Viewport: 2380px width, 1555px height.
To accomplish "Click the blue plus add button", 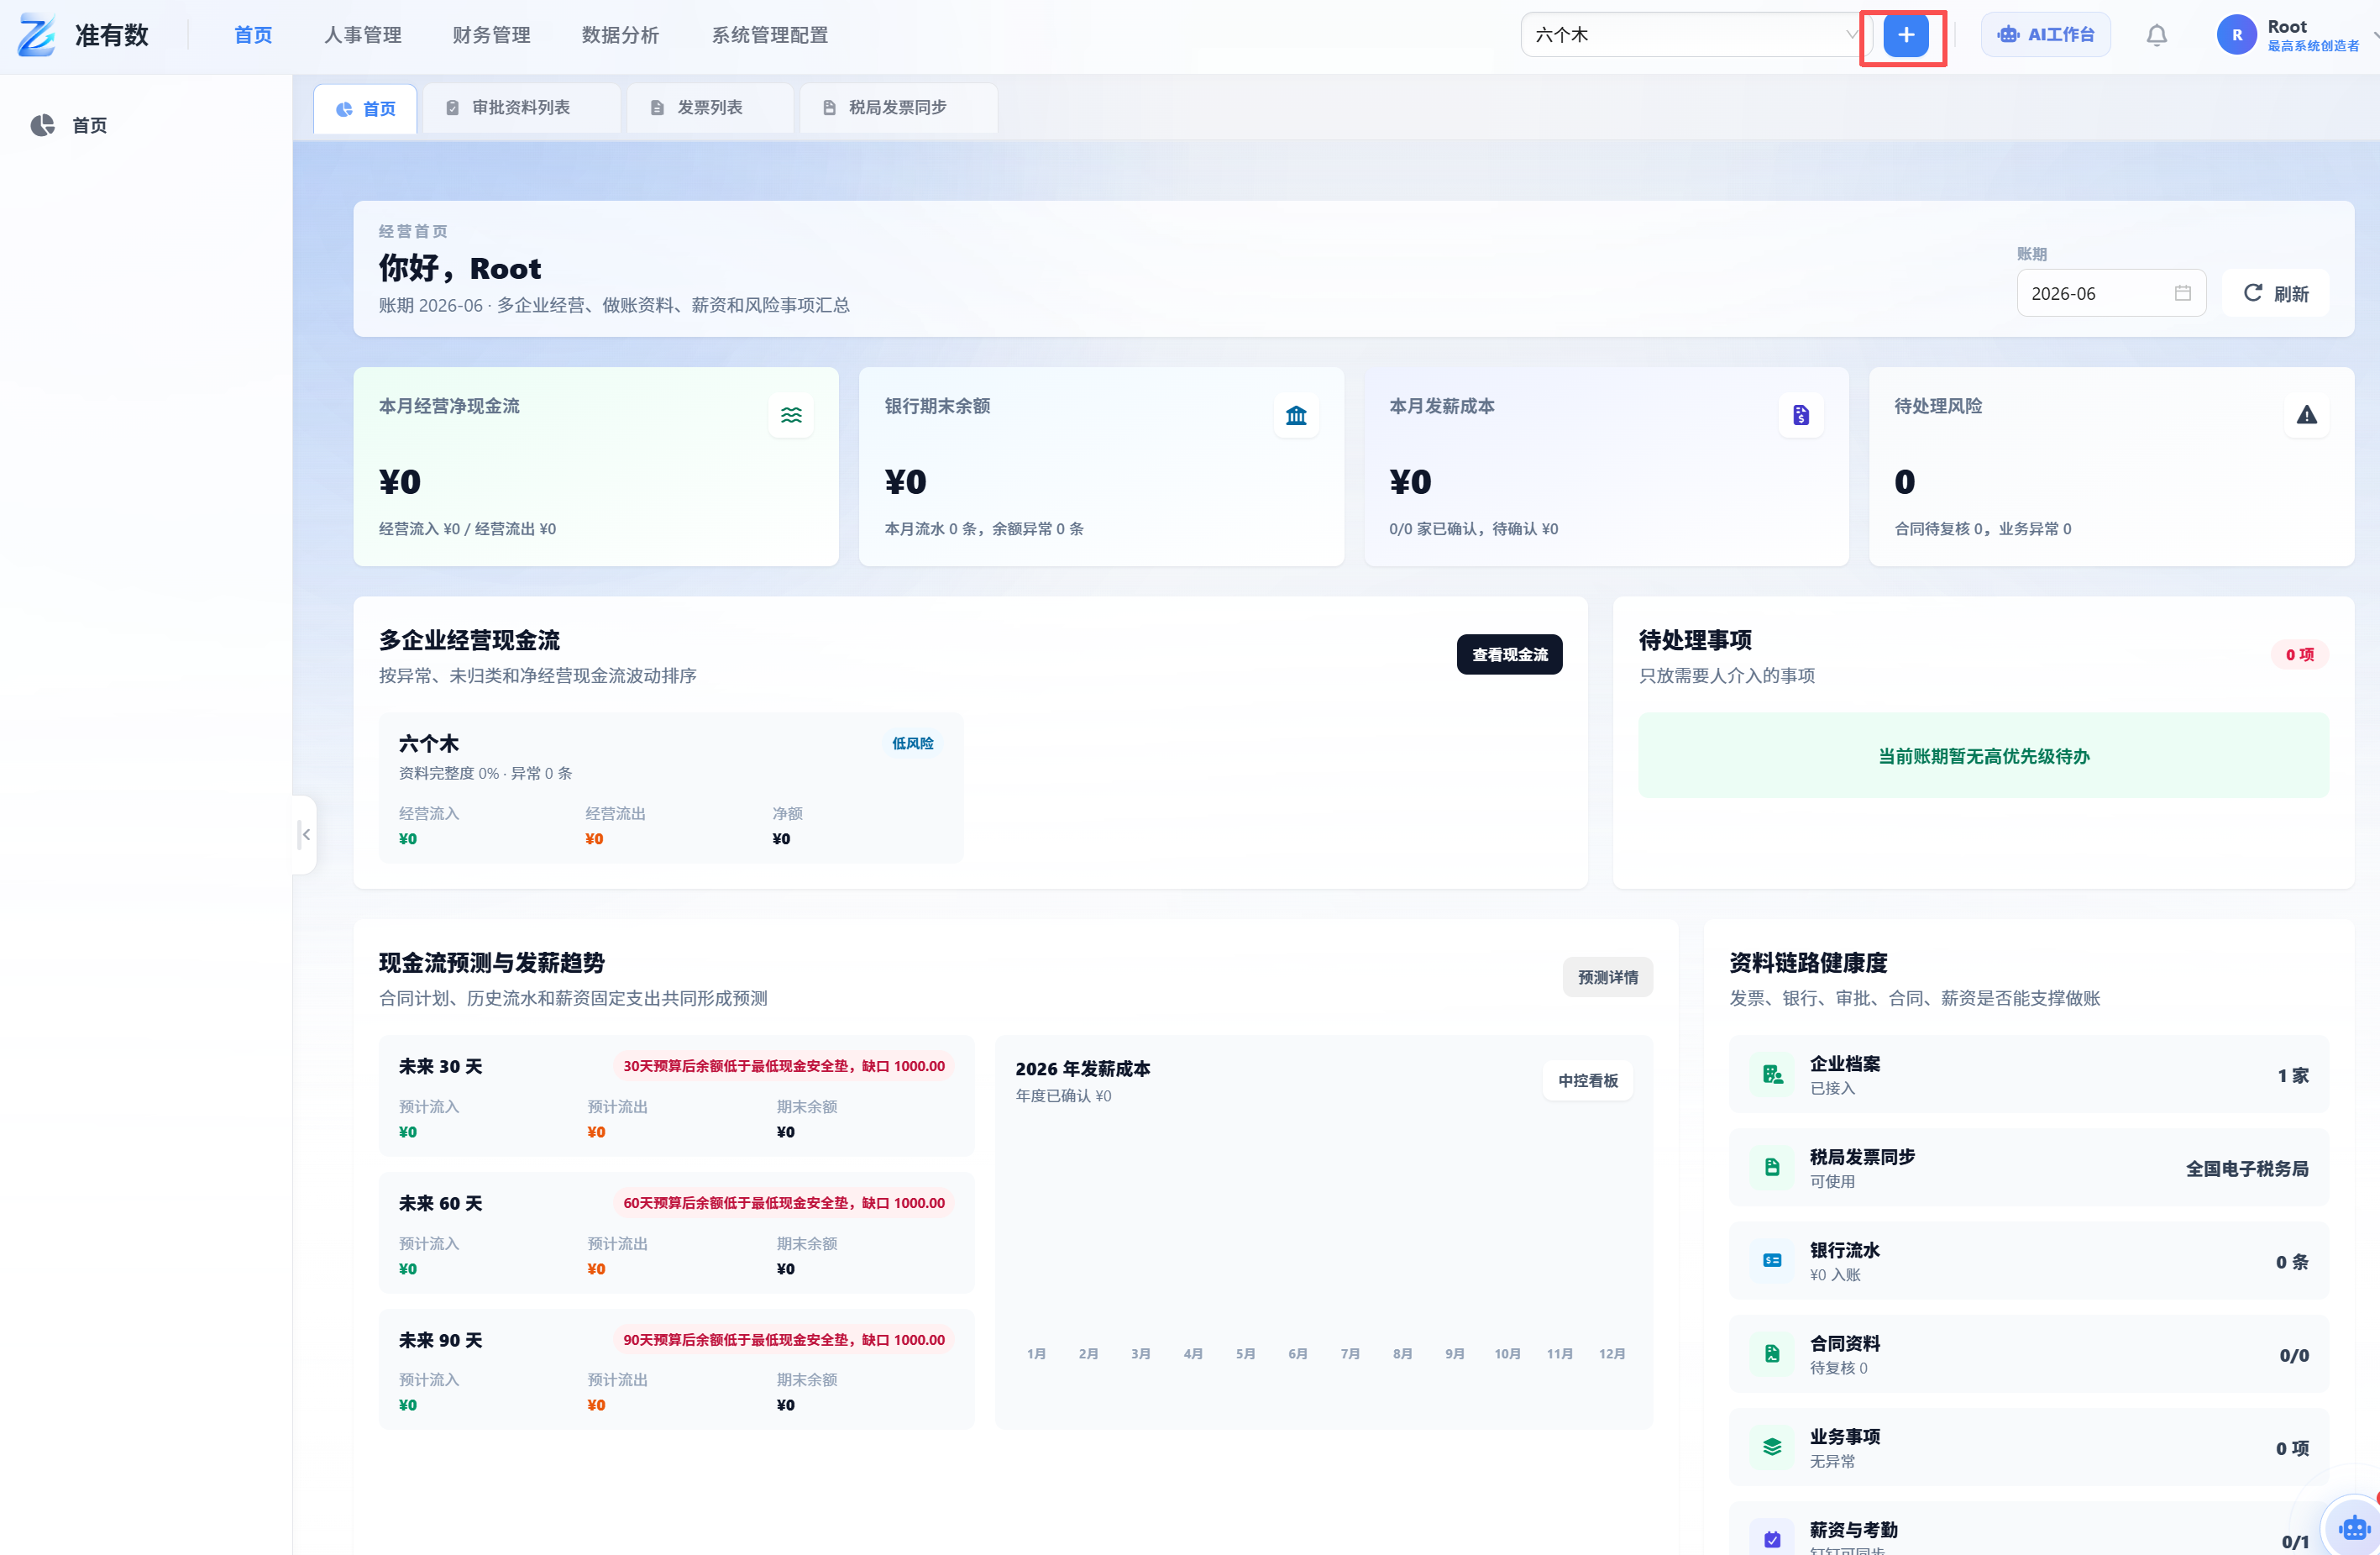I will tap(1905, 35).
